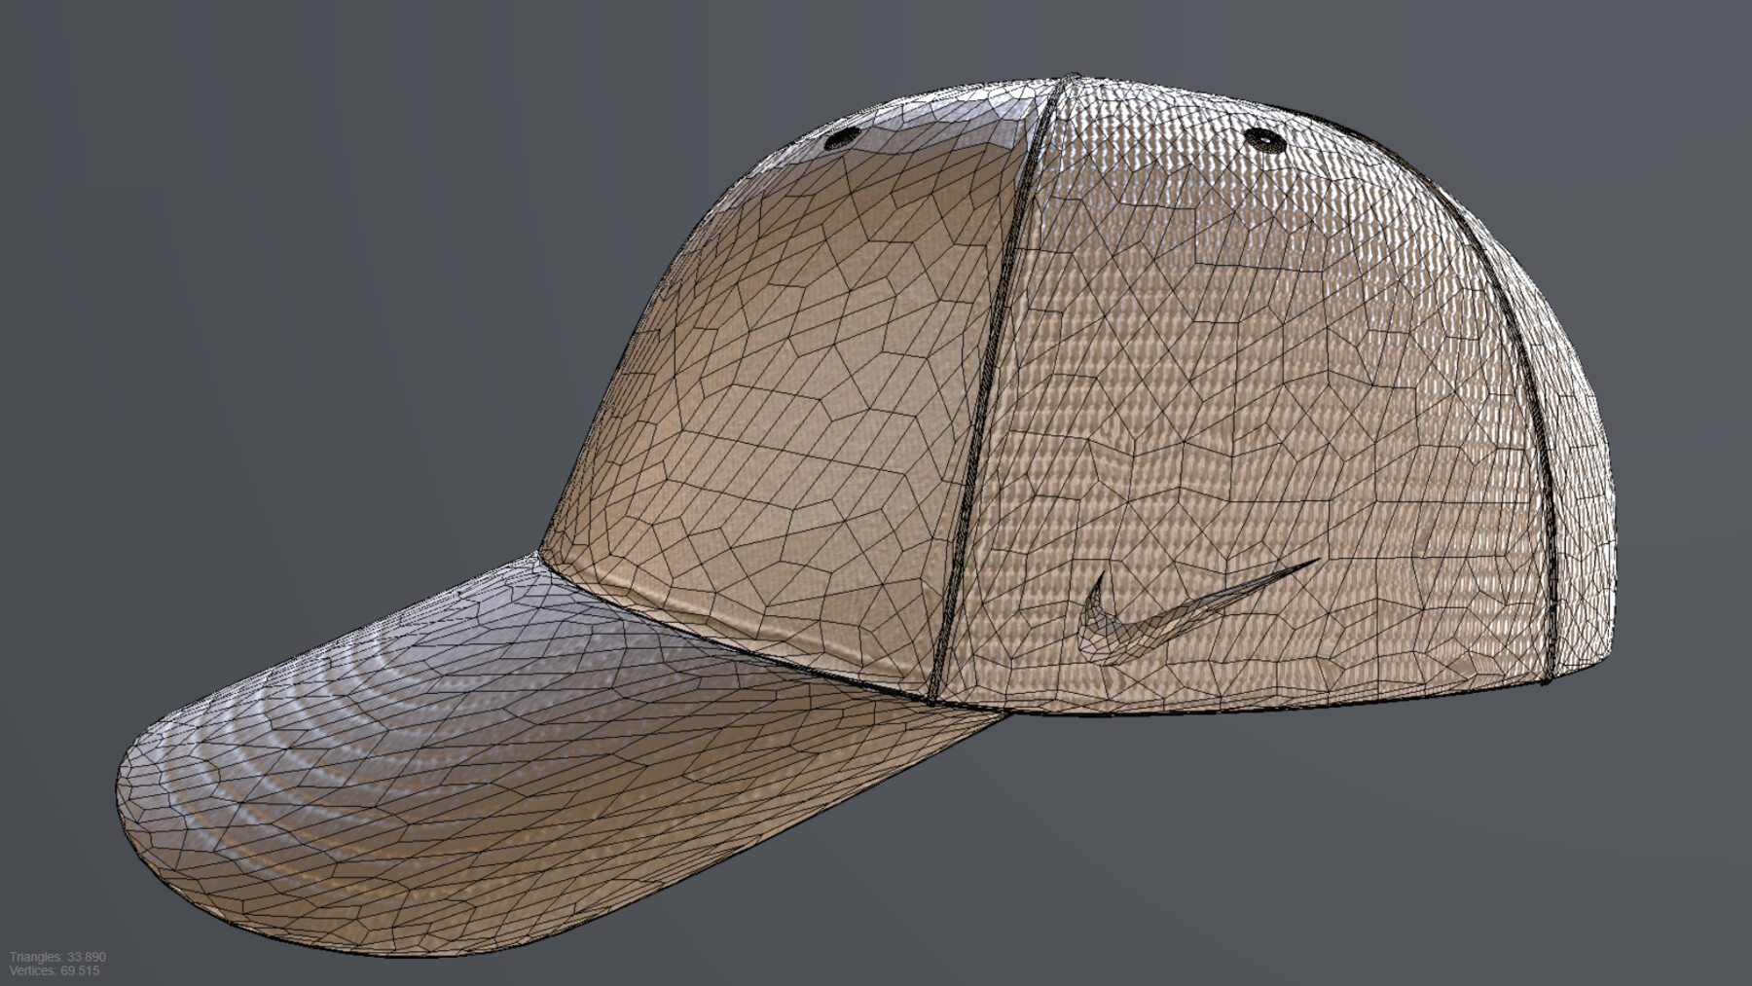
Task: Click the button at the crown top
Action: [x=1071, y=78]
